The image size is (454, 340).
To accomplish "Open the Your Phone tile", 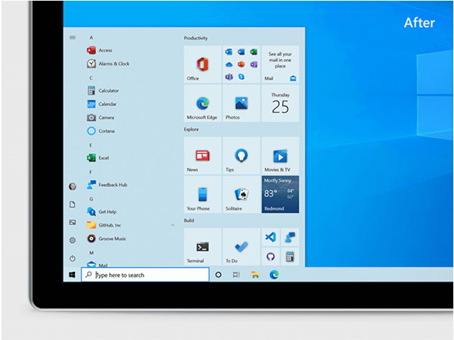I will [x=202, y=195].
